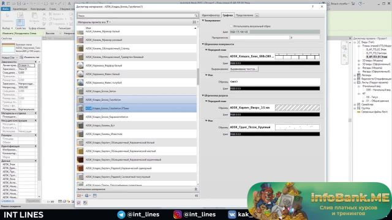Click the shading color swatch RGB 175 190 185
Viewport: 392px width, 220px height.
coord(275,32)
